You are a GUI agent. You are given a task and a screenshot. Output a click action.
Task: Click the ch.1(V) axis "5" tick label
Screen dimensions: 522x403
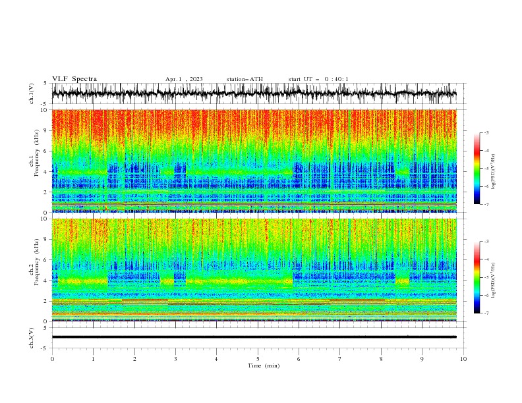(x=45, y=84)
